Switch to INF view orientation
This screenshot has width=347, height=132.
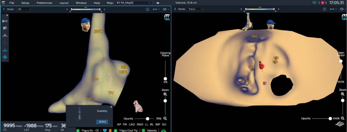tap(158, 124)
